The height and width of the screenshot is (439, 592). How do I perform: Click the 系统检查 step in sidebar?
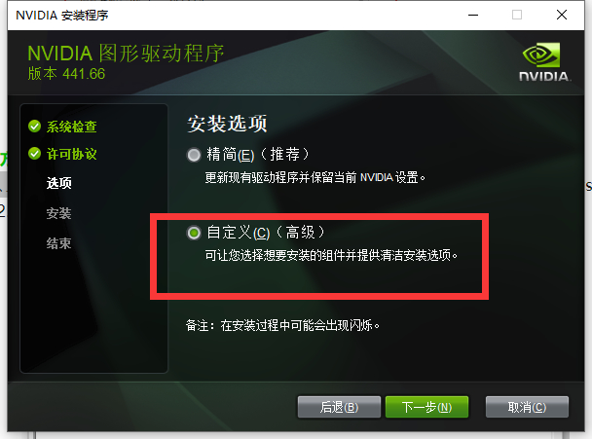71,127
